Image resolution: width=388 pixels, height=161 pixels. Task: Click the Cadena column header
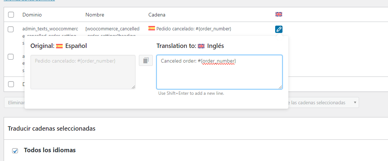pyautogui.click(x=157, y=15)
